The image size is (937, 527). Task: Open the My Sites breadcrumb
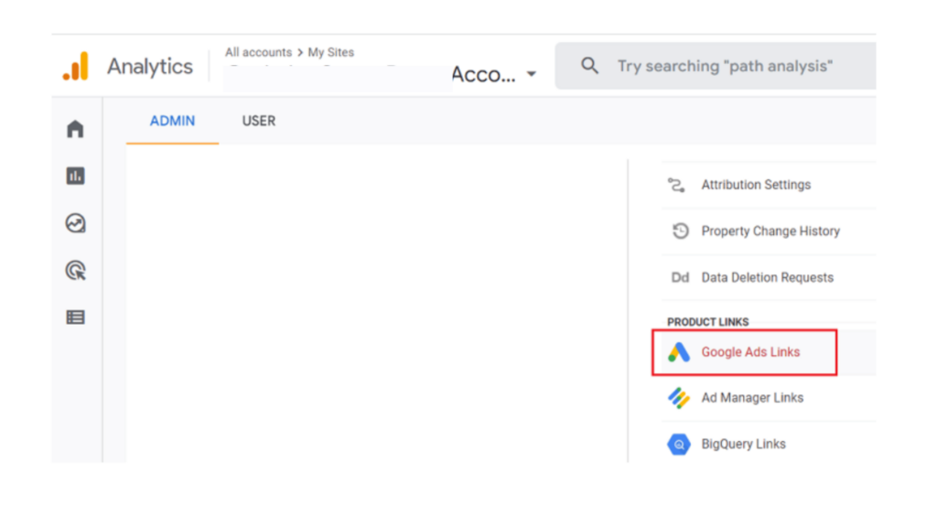[331, 52]
